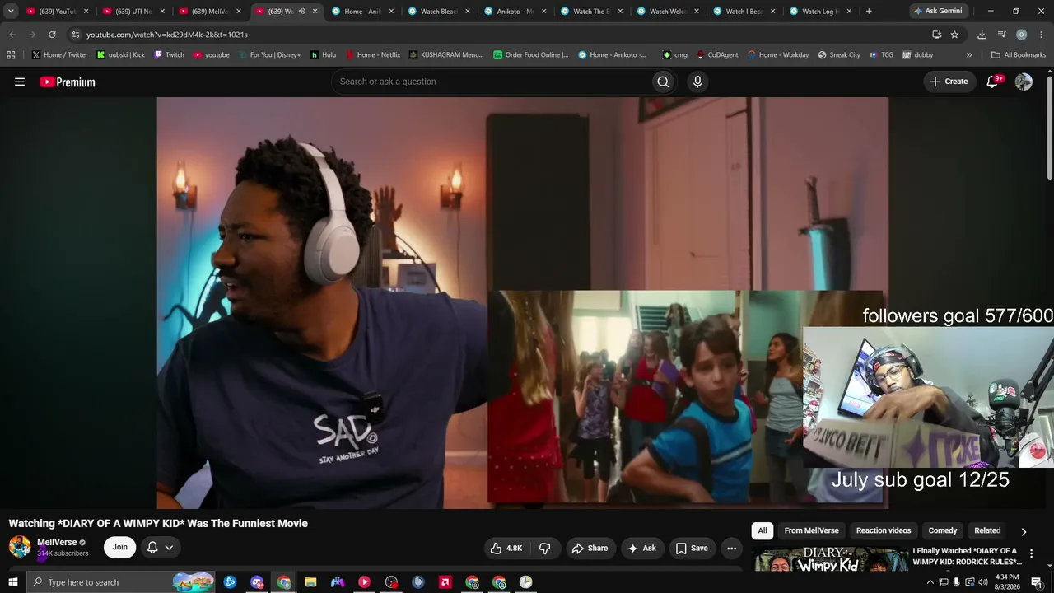
Task: Open Home - Netflix bookmark
Action: point(373,55)
